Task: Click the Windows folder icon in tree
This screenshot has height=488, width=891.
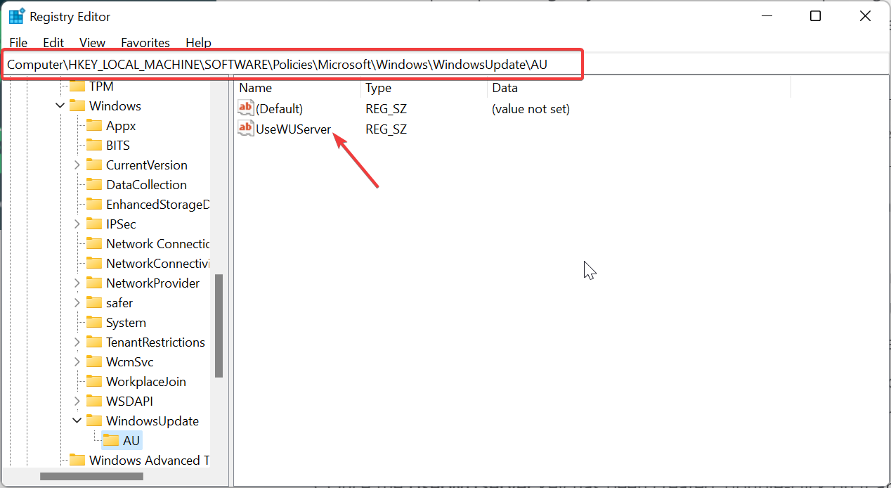Action: click(x=77, y=106)
